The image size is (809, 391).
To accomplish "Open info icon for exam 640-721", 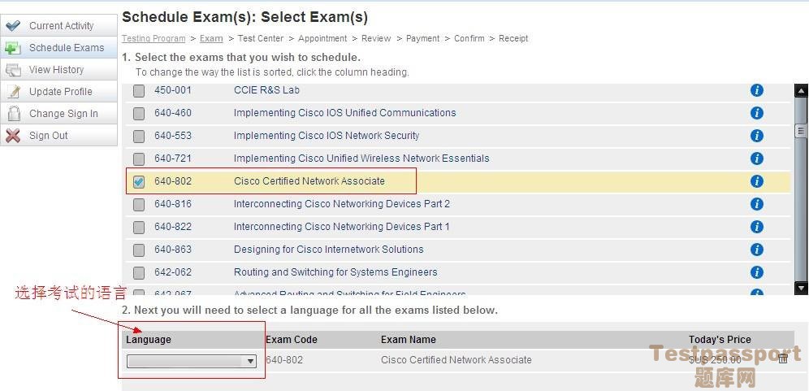I will point(756,159).
